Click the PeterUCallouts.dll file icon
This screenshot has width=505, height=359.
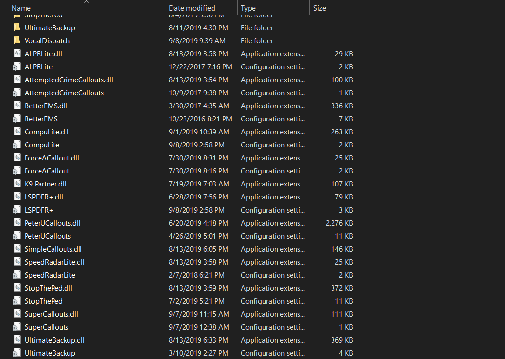coord(17,223)
